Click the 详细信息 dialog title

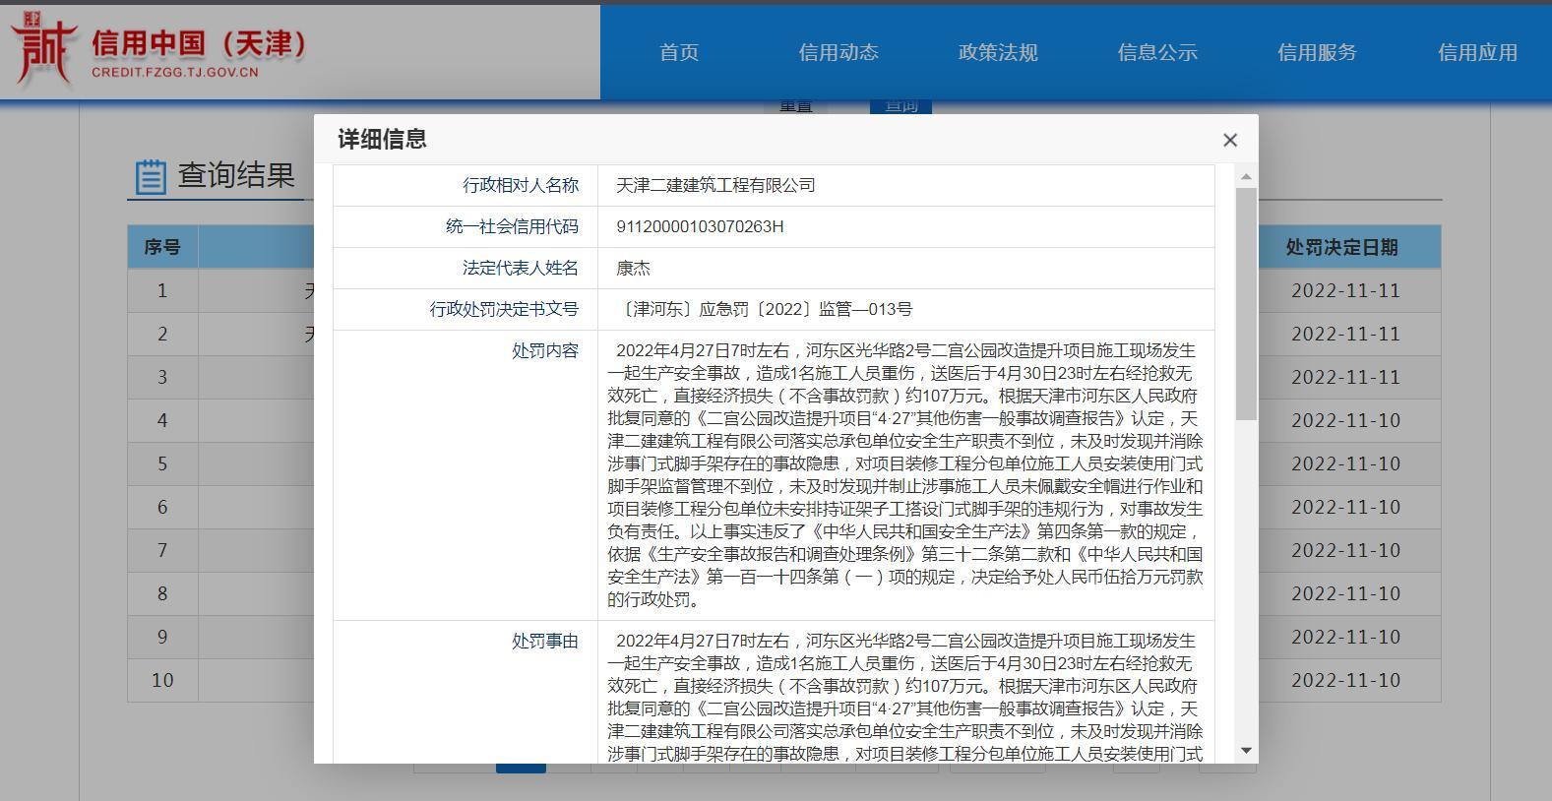click(382, 140)
